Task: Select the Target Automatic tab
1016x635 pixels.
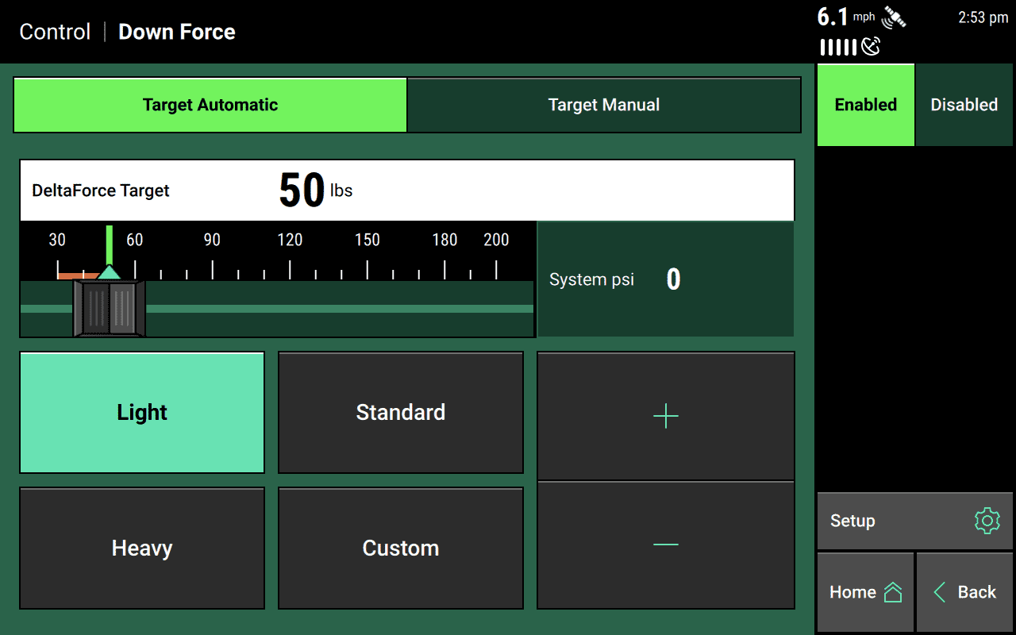Action: click(x=210, y=104)
